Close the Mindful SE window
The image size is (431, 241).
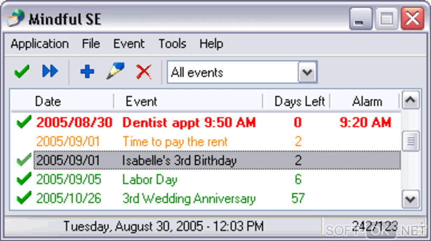pyautogui.click(x=412, y=19)
